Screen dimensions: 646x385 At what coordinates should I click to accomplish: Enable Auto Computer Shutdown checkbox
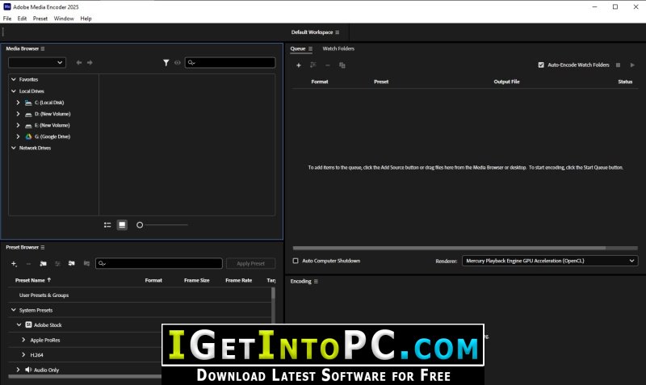[296, 261]
